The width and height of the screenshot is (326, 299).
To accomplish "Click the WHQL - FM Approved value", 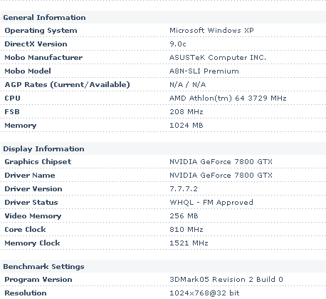I will pos(211,203).
